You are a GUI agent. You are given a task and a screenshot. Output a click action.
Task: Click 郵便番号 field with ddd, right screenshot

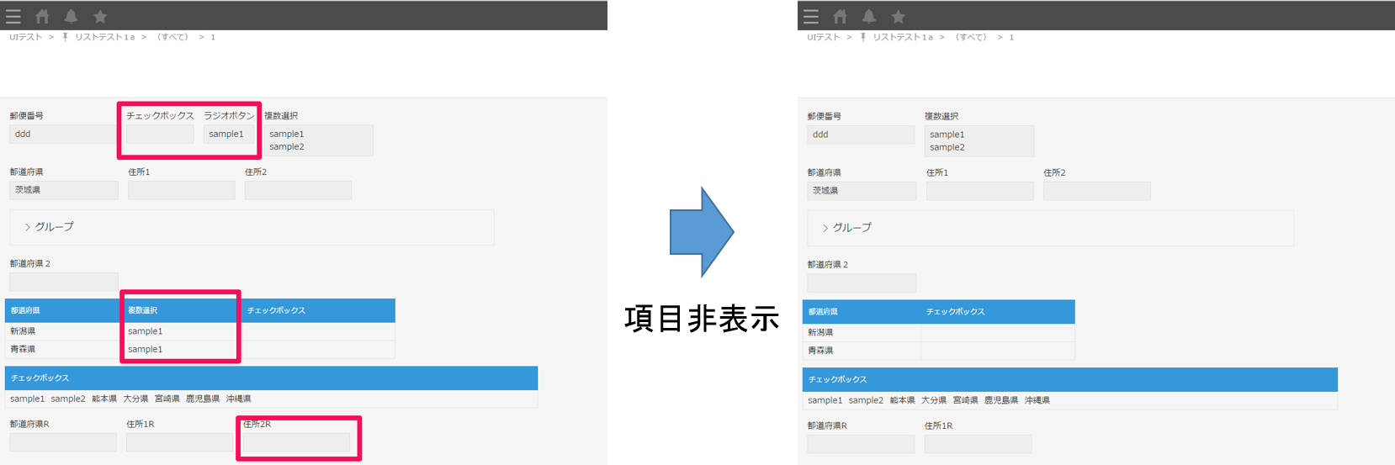point(861,135)
